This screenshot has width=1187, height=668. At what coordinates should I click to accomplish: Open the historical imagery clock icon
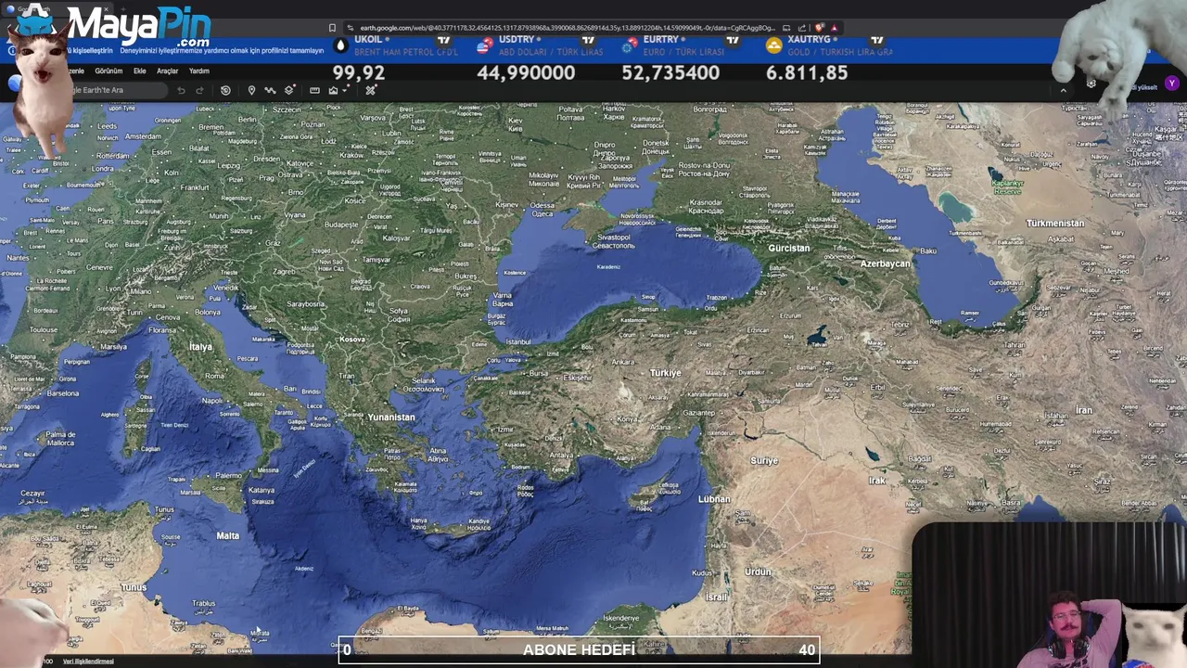[x=225, y=90]
